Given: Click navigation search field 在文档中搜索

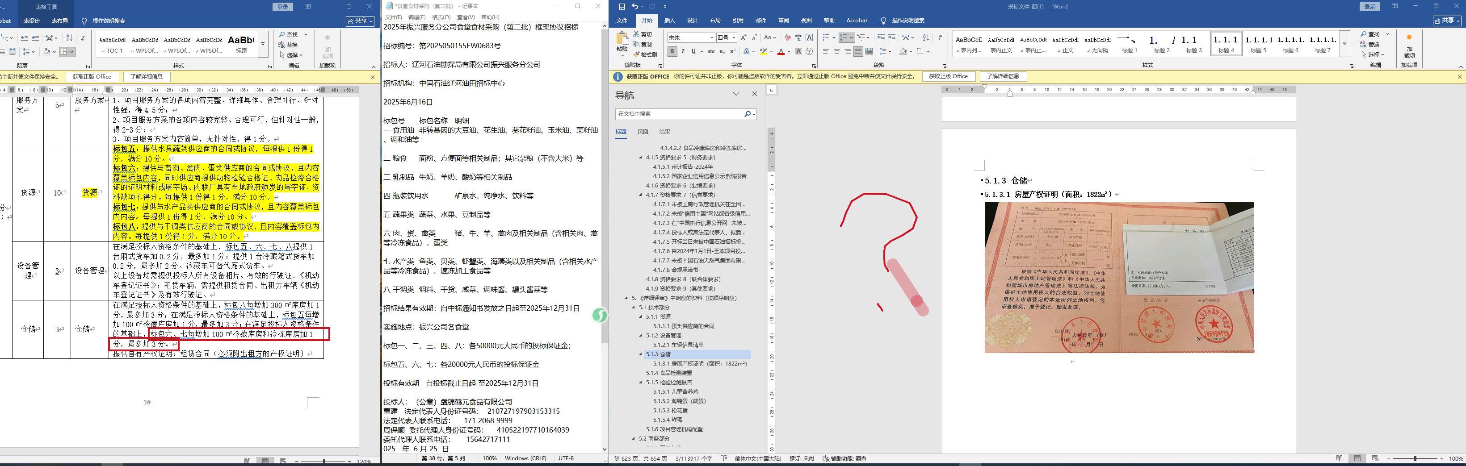Looking at the screenshot, I should tap(680, 114).
